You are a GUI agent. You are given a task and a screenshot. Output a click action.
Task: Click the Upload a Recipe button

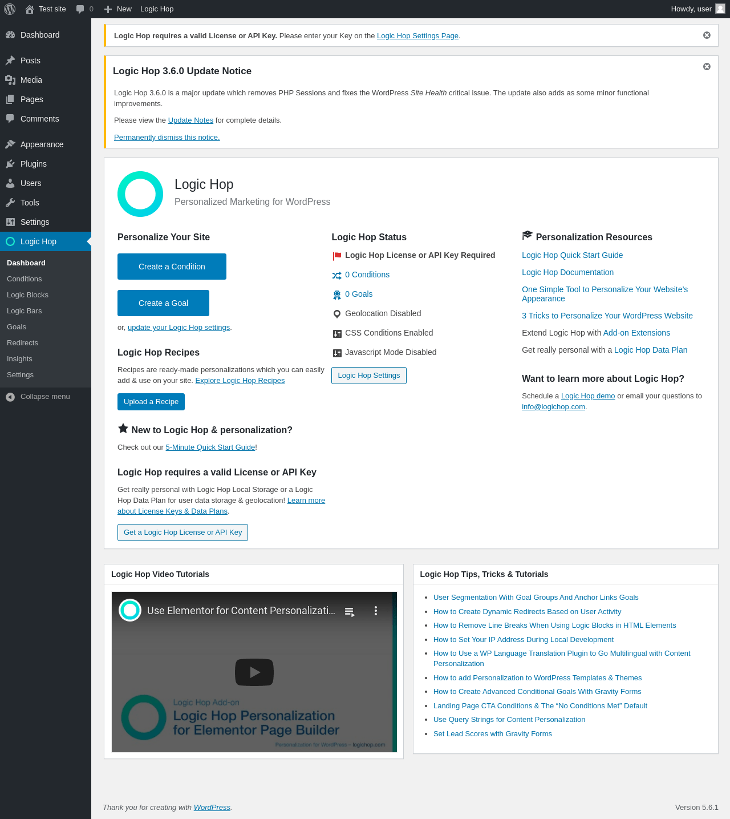(151, 402)
